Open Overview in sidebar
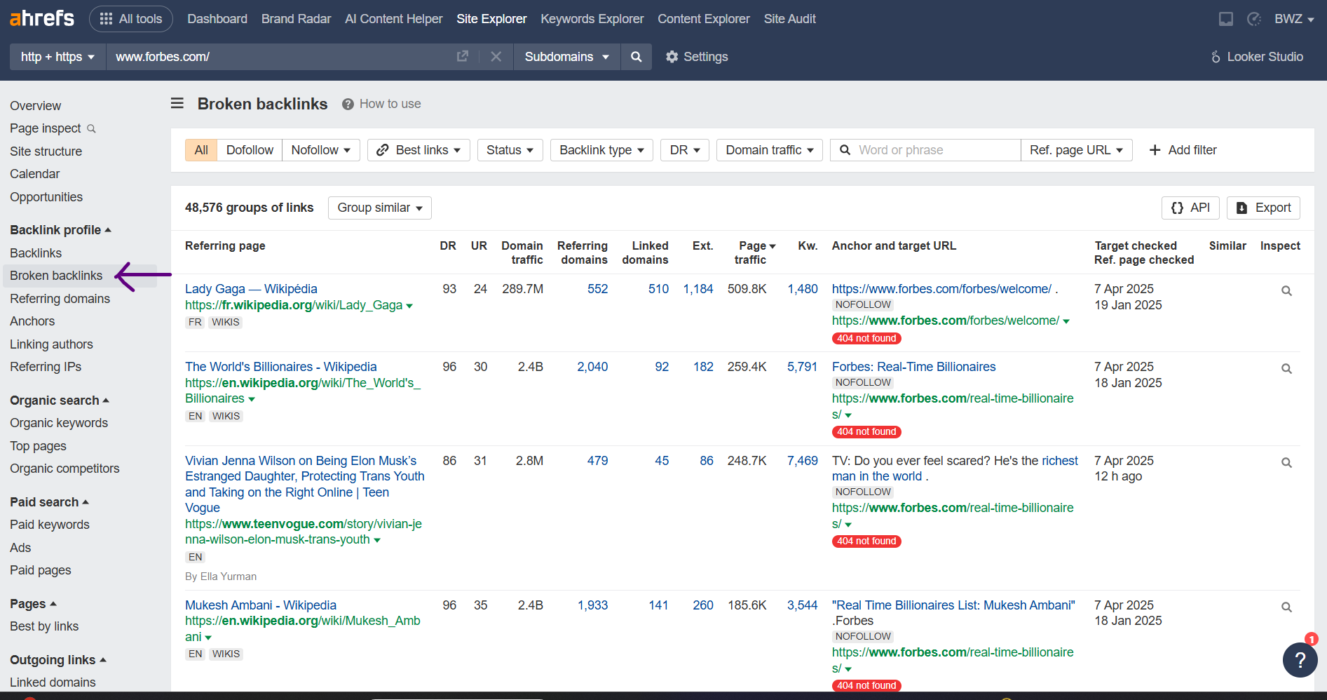 [x=36, y=106]
